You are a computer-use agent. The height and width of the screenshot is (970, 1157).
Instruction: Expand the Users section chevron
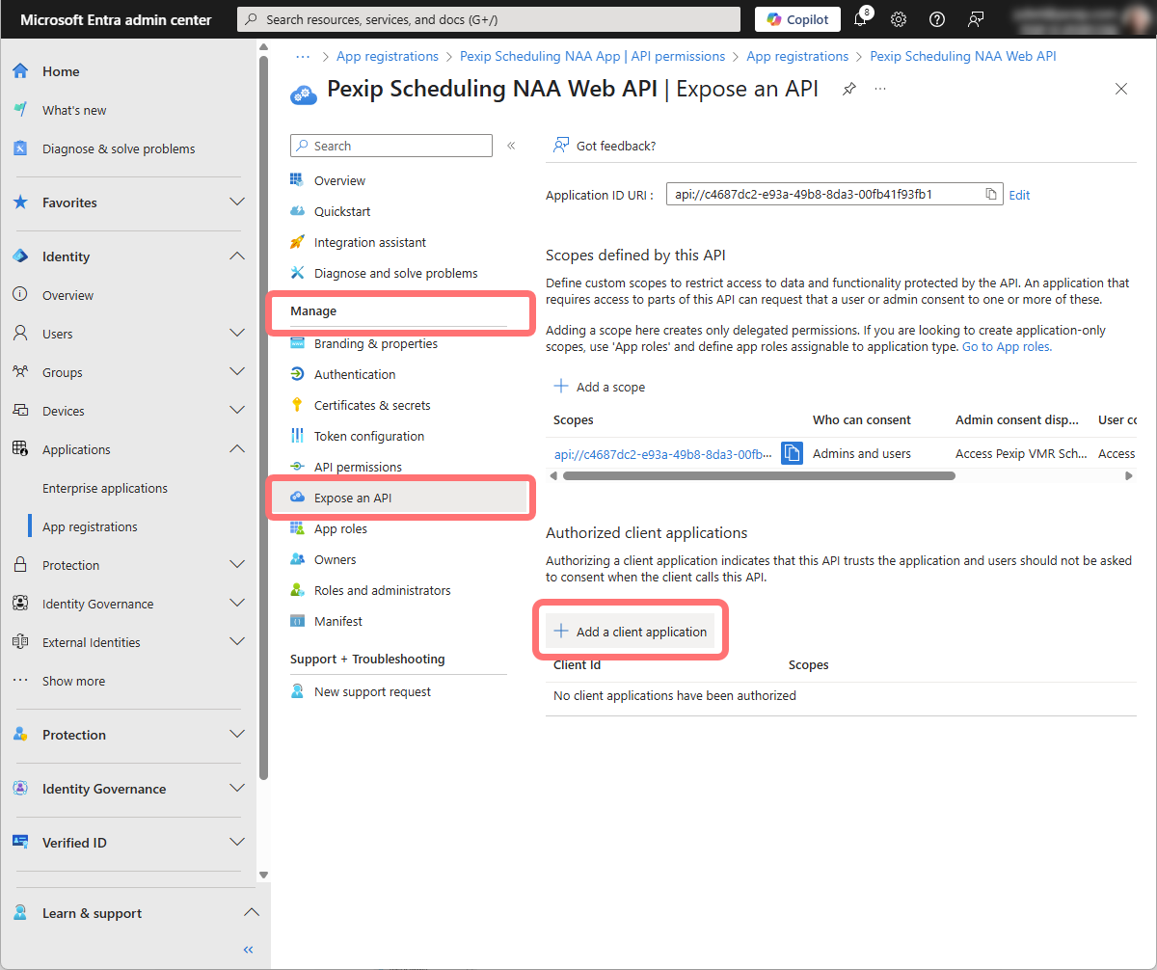pyautogui.click(x=237, y=334)
